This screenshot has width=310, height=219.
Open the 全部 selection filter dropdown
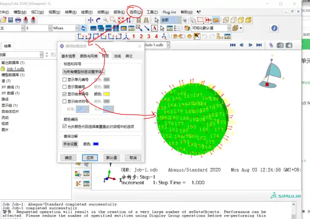tap(179, 20)
